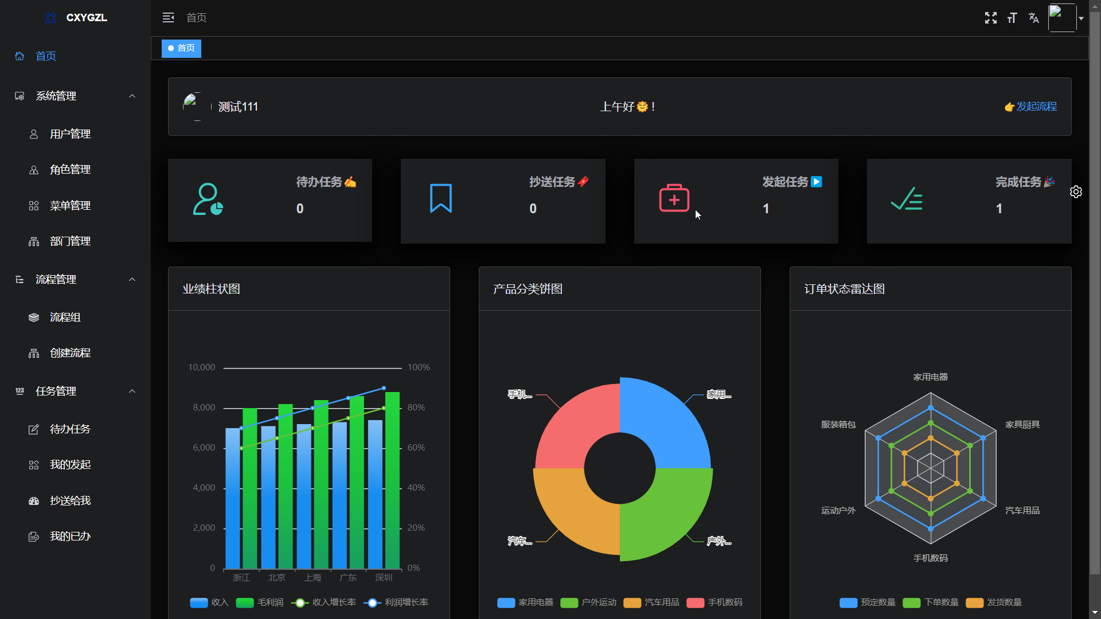Click 首页 breadcrumb in the top bar
The image size is (1101, 619).
point(196,18)
